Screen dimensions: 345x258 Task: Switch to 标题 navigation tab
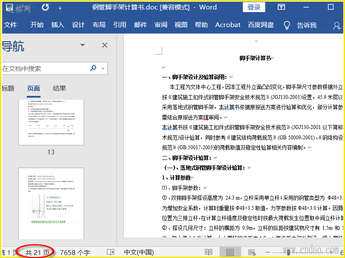point(8,89)
